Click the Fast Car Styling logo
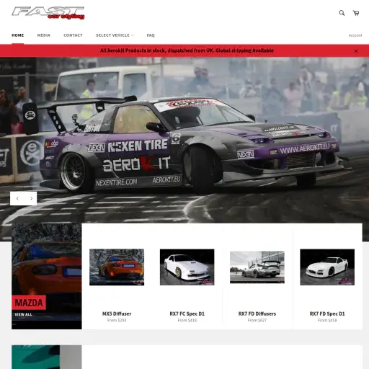The width and height of the screenshot is (369, 369). point(48,13)
